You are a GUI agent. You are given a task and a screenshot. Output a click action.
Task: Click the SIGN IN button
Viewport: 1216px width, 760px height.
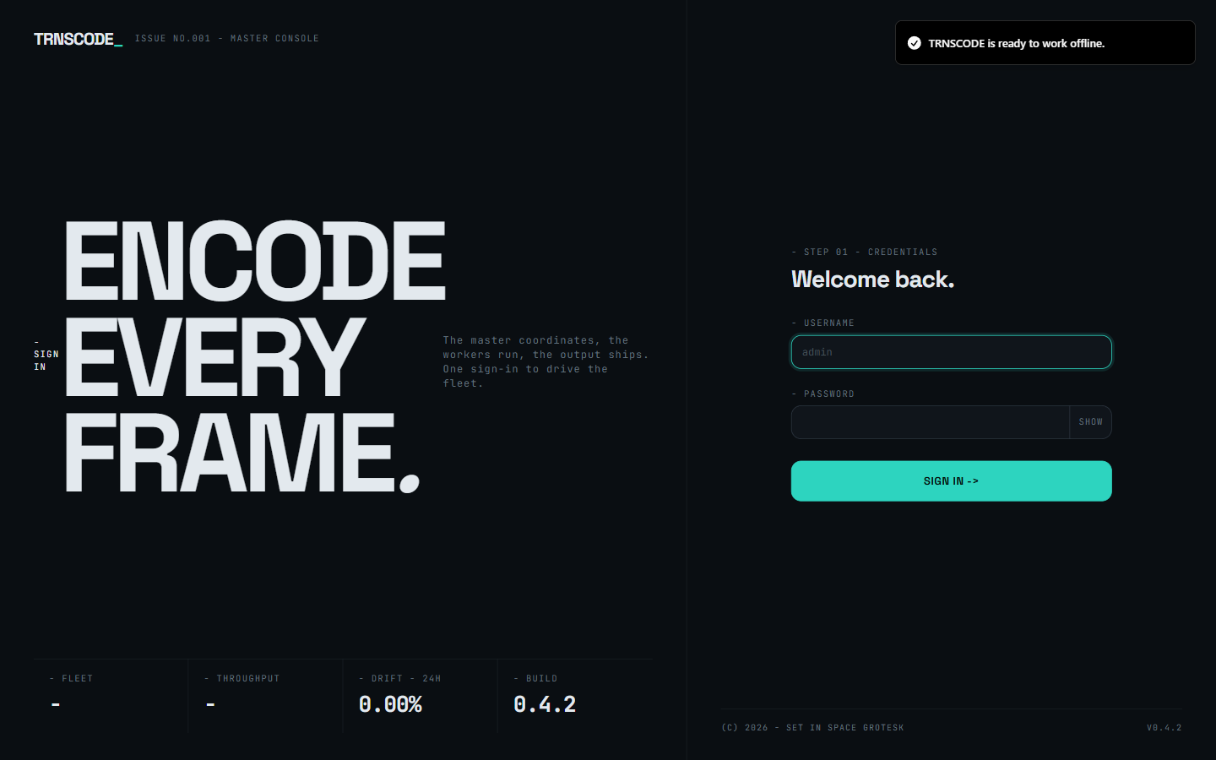point(951,481)
